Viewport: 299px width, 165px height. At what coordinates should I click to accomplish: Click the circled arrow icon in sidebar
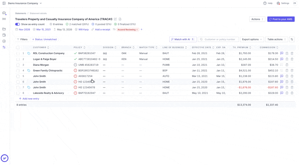tap(4, 41)
